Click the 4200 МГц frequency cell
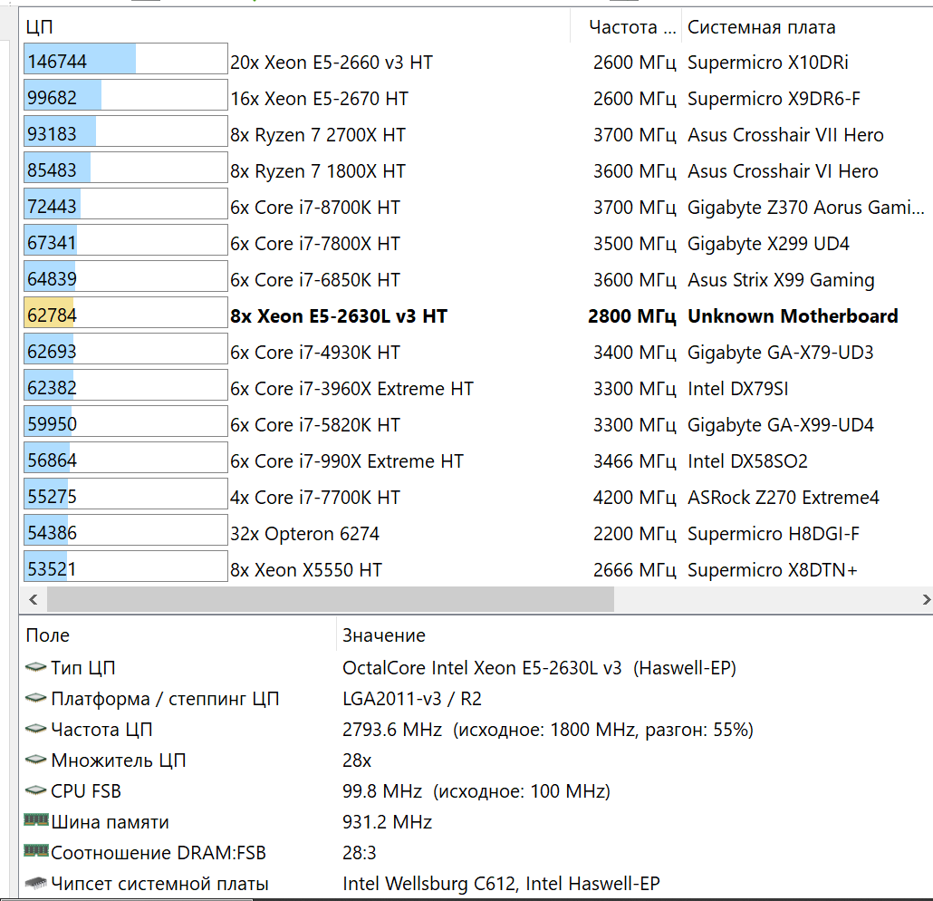Viewport: 933px width, 901px height. tap(634, 498)
